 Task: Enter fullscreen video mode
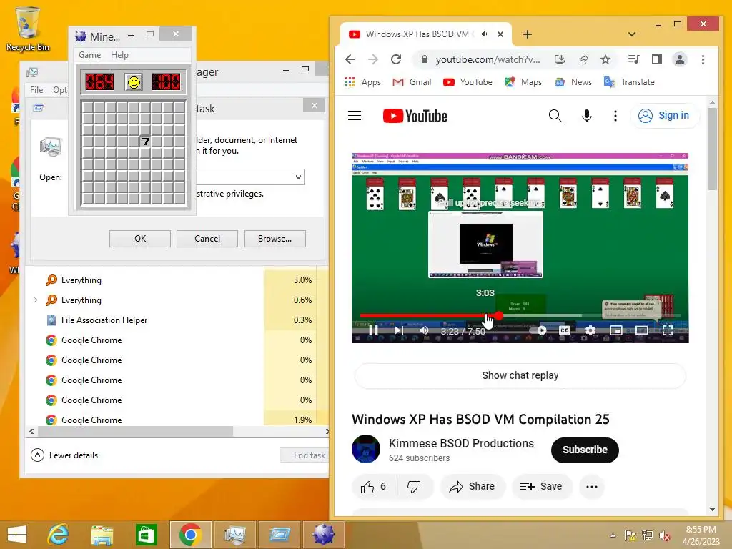click(668, 330)
